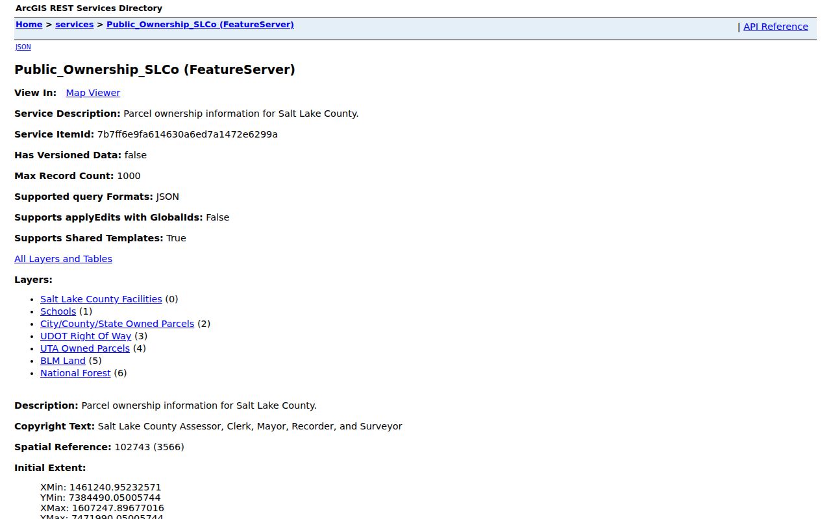Open the UDOT Right Of Way layer
Viewport: 831px width, 519px height.
(86, 336)
